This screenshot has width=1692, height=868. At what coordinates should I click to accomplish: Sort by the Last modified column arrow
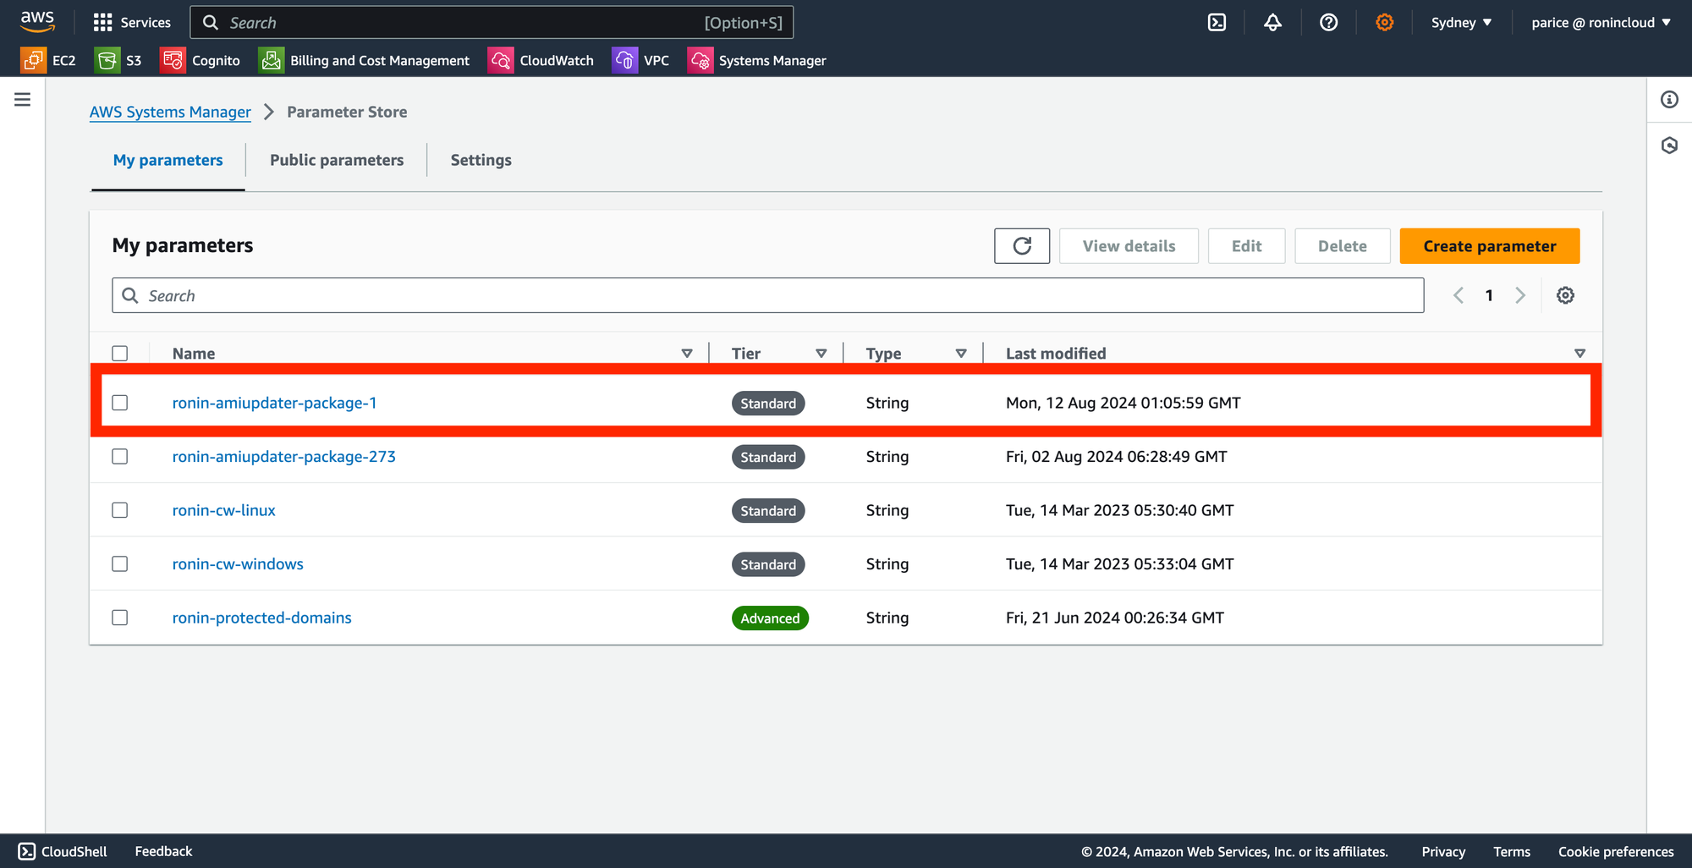(1579, 354)
